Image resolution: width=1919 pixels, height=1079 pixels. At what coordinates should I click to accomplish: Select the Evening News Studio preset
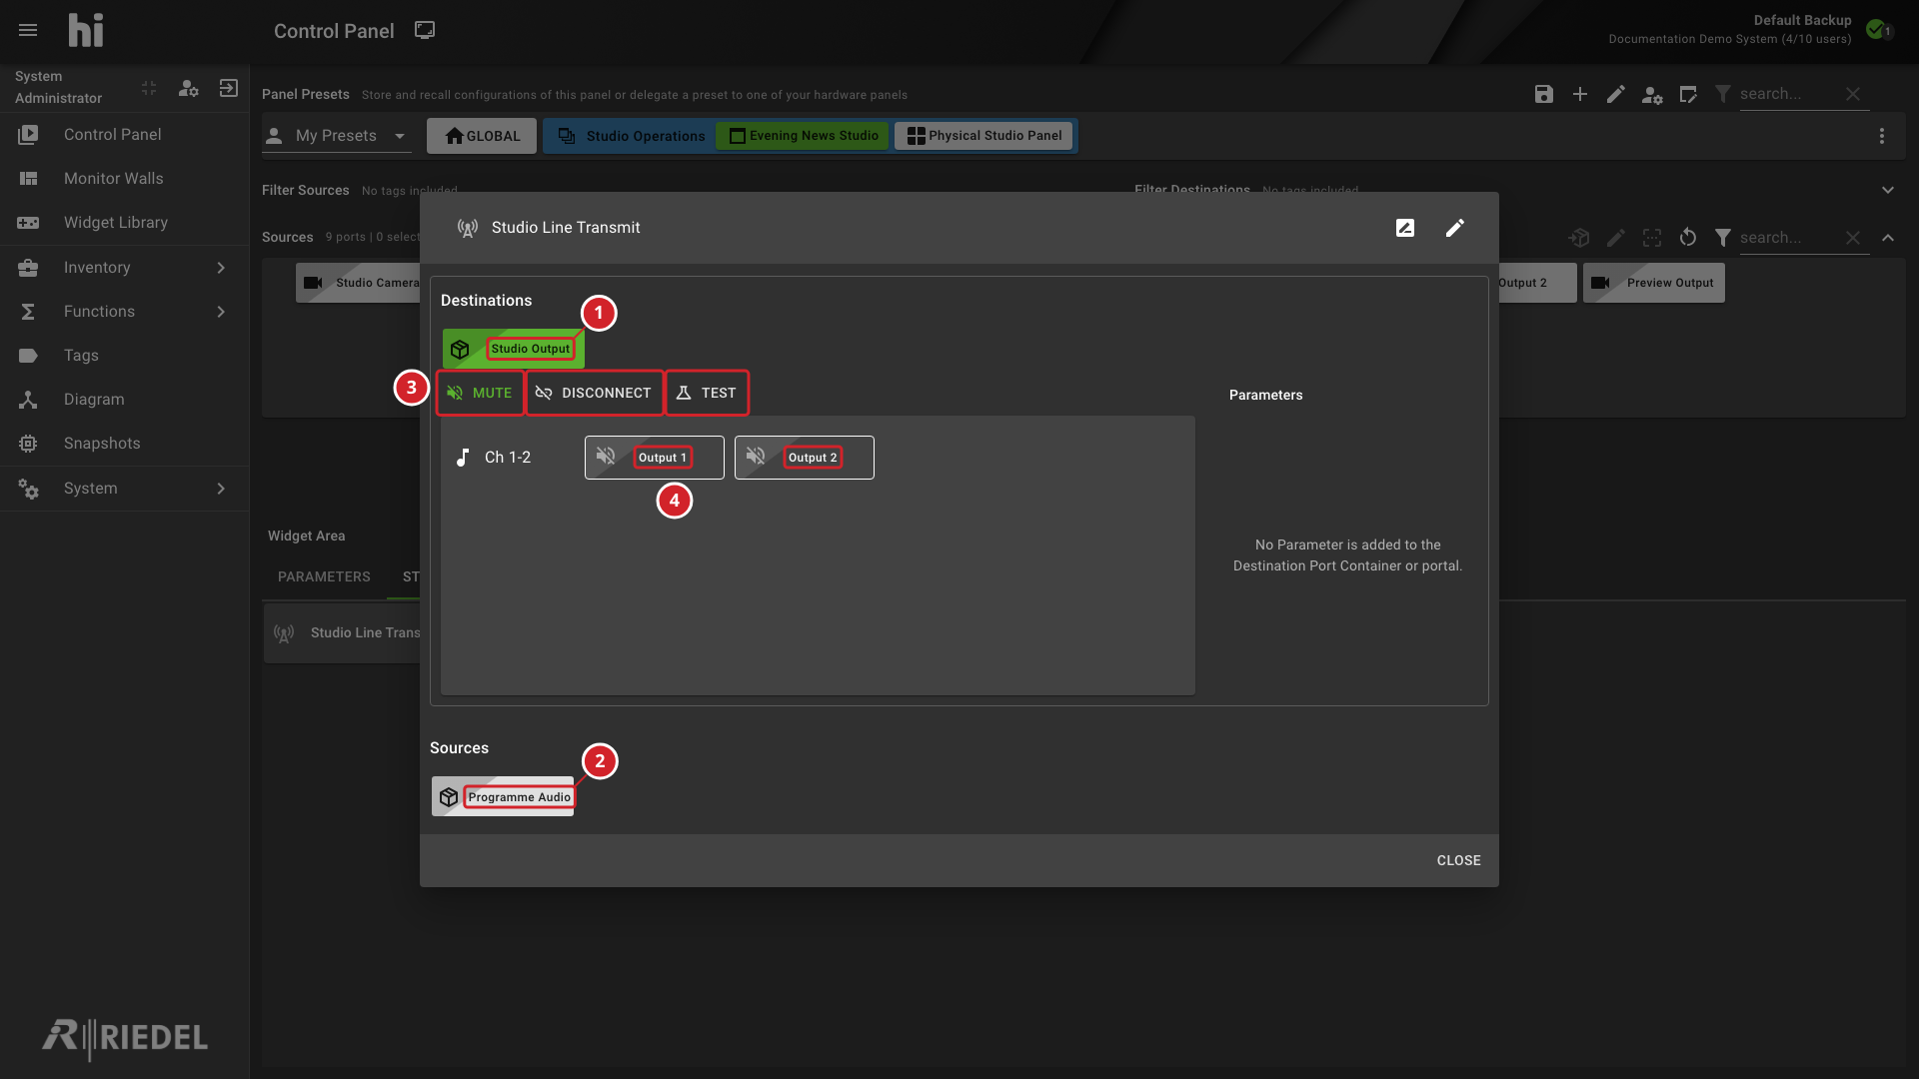point(803,136)
